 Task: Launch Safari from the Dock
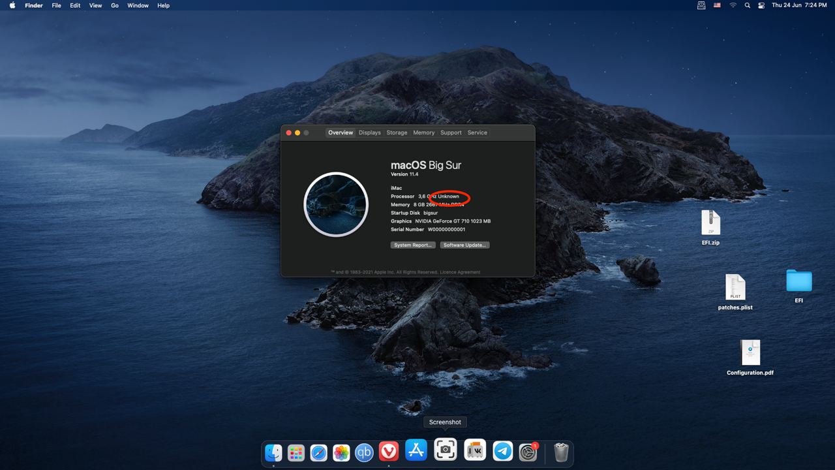point(319,452)
